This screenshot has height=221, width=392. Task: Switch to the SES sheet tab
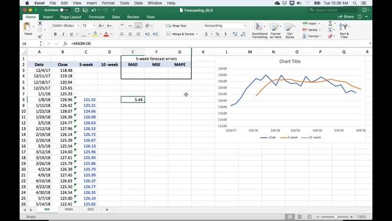[x=91, y=209]
